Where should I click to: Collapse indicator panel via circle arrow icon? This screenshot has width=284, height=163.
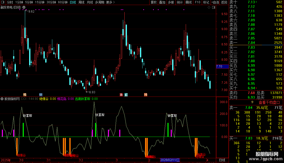[2, 99]
